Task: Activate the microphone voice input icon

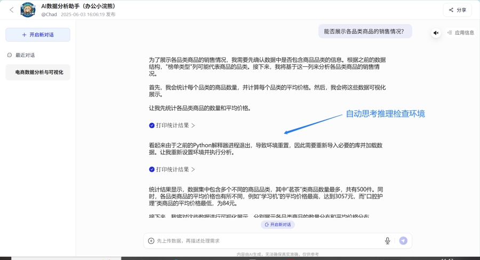Action: (388, 241)
